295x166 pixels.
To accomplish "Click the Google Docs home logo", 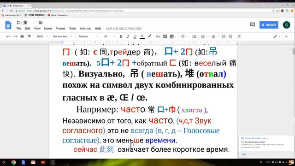I will 8,25.
